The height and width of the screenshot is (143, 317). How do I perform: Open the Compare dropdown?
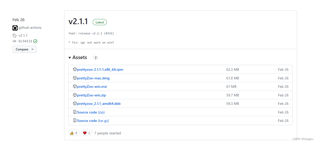click(x=25, y=49)
